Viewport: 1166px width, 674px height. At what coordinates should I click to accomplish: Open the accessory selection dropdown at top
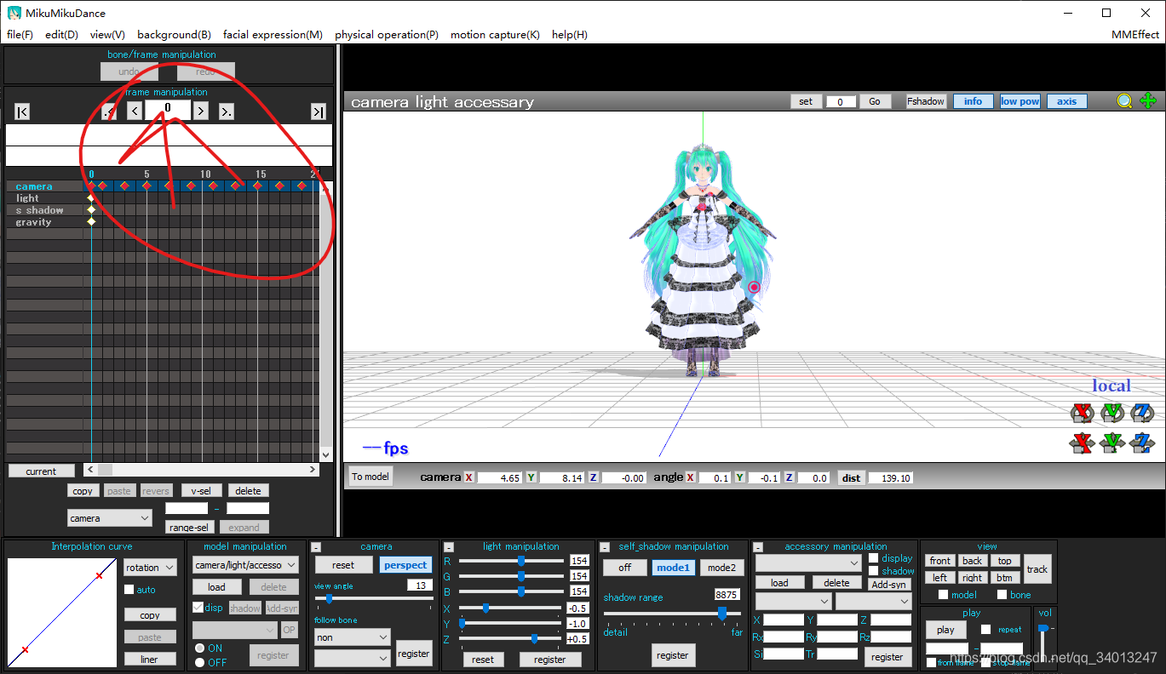click(x=809, y=563)
